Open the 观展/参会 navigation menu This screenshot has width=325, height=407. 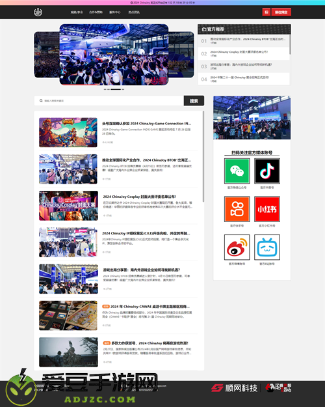pyautogui.click(x=77, y=12)
